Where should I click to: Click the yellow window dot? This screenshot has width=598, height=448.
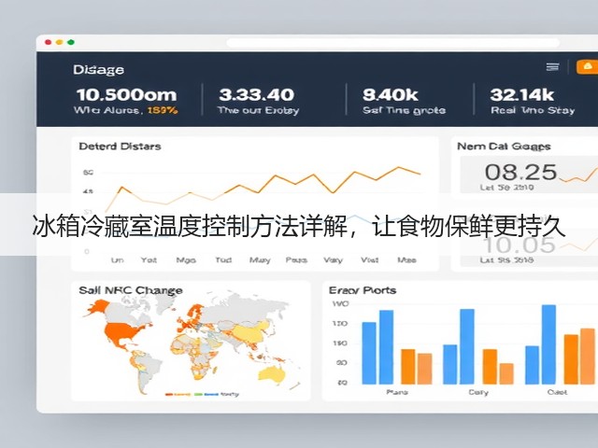coord(60,42)
